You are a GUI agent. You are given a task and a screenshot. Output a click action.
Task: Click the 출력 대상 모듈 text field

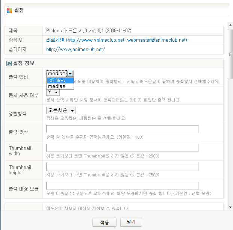(122, 186)
